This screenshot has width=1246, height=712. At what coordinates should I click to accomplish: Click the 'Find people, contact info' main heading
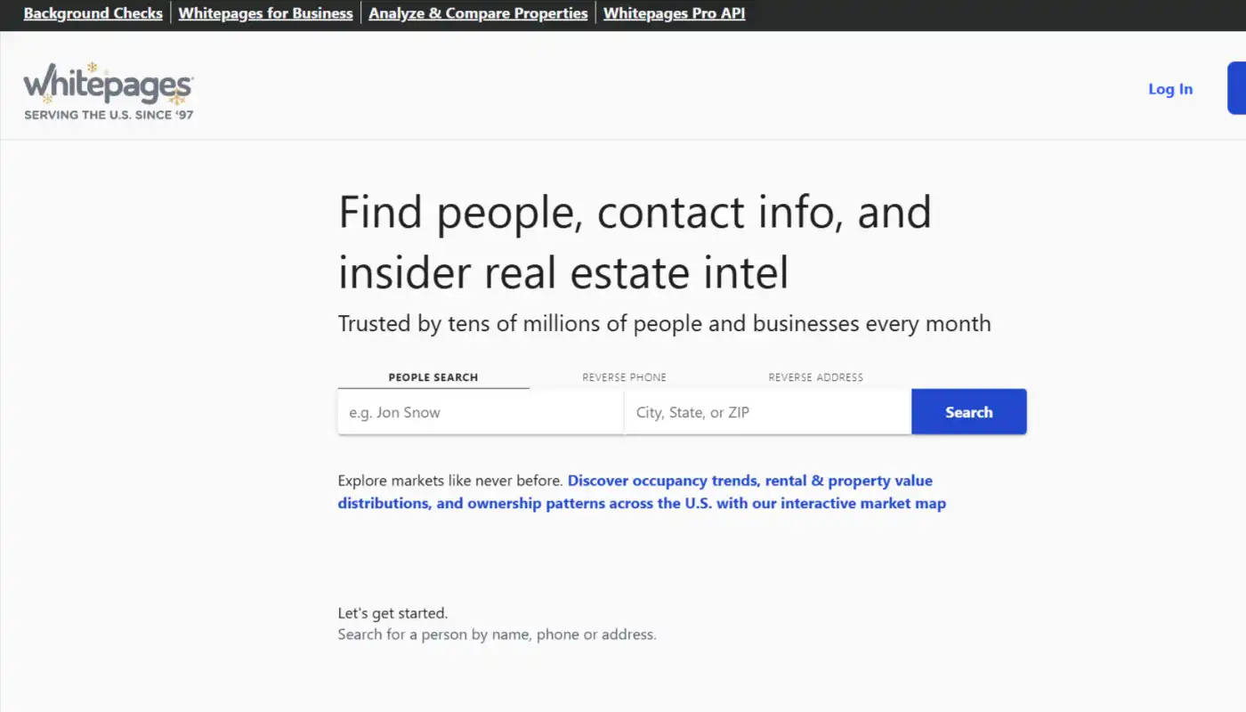(x=635, y=241)
